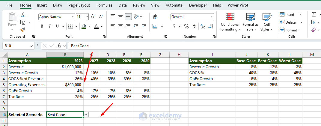Open Conditional Formatting menu

coord(230,22)
